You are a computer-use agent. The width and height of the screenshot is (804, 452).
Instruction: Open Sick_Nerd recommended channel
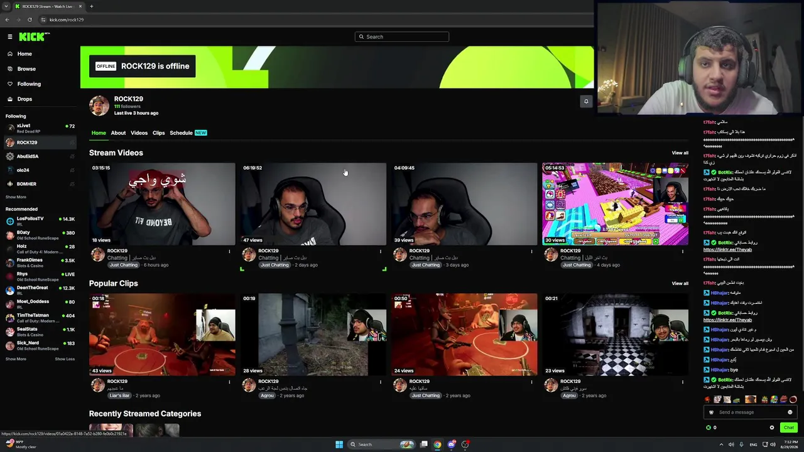tap(40, 345)
